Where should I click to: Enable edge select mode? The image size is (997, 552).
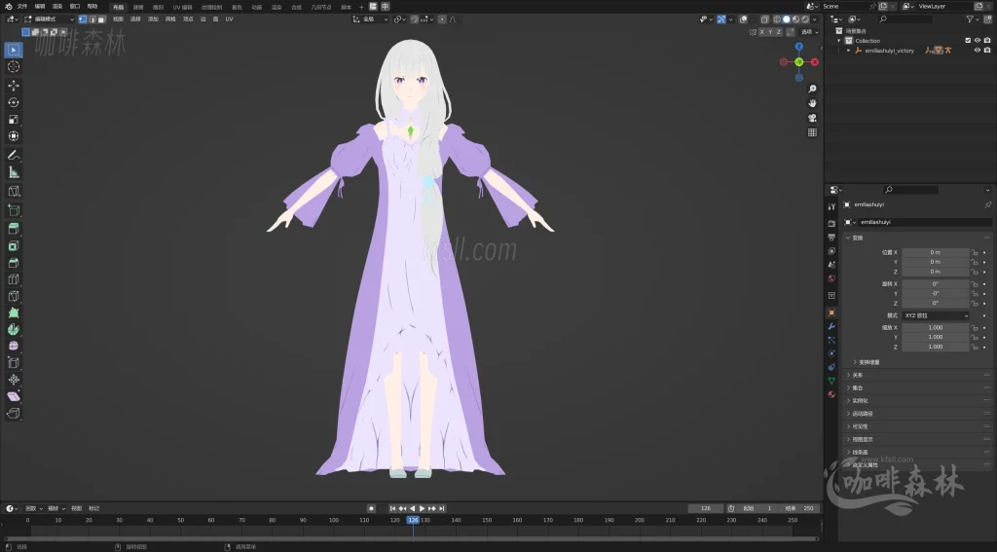pos(92,19)
